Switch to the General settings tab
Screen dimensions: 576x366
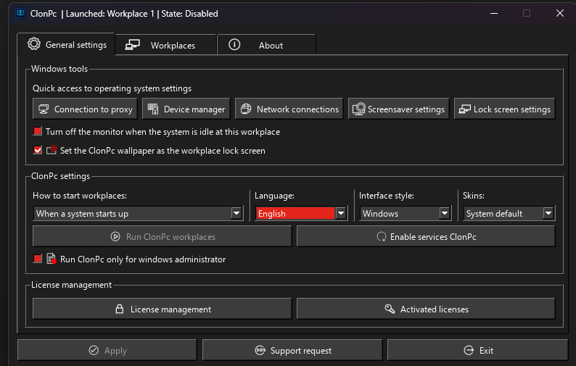66,44
